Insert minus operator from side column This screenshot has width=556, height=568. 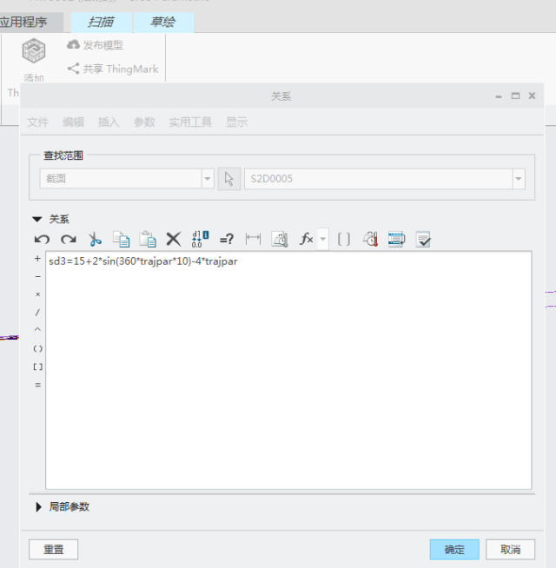pyautogui.click(x=37, y=277)
